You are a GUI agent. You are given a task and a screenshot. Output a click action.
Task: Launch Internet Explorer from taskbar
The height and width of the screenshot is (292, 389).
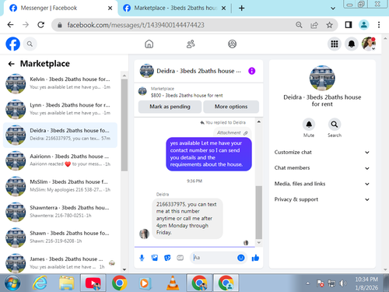(x=40, y=283)
